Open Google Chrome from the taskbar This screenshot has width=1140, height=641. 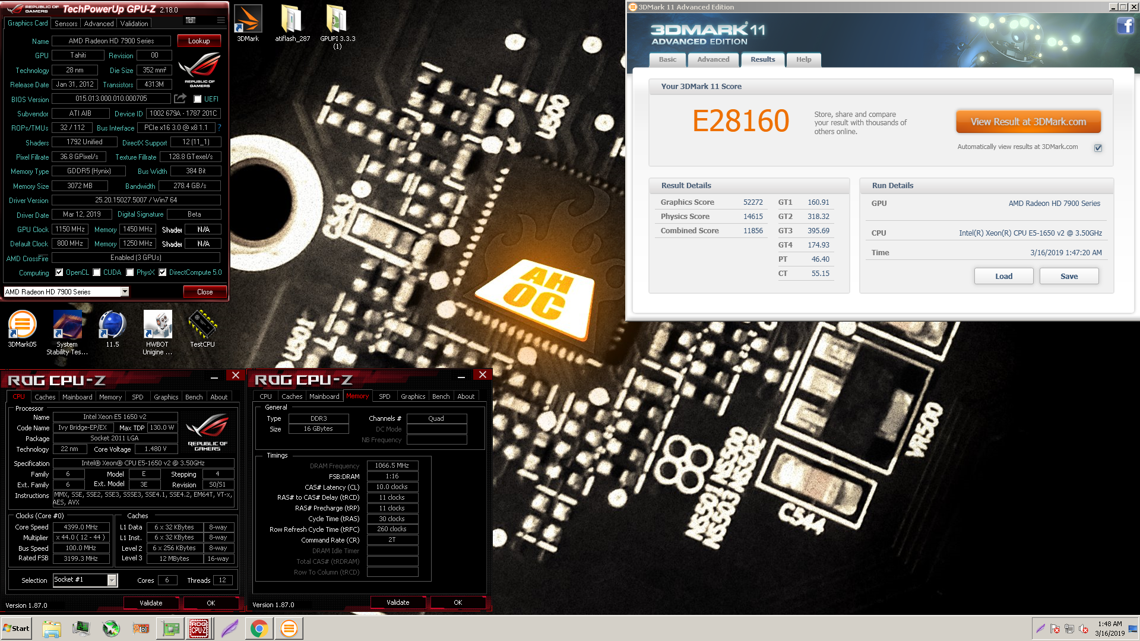tap(259, 629)
